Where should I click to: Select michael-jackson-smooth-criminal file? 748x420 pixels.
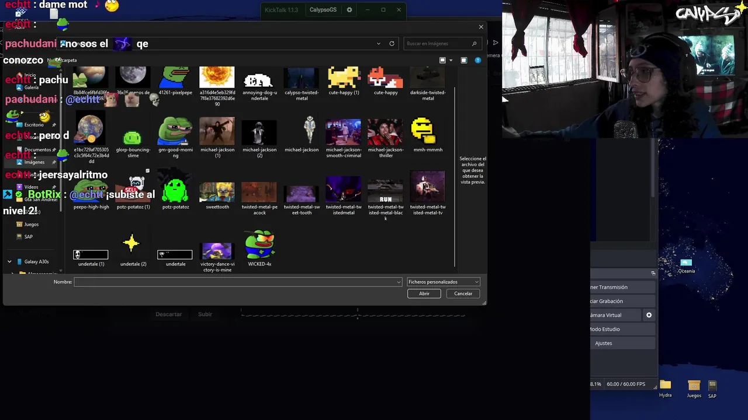[x=344, y=139]
